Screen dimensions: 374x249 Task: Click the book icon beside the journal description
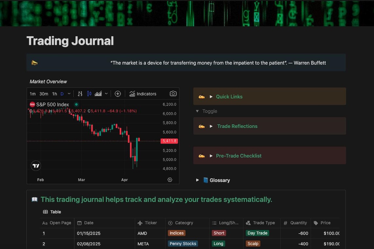click(x=34, y=199)
